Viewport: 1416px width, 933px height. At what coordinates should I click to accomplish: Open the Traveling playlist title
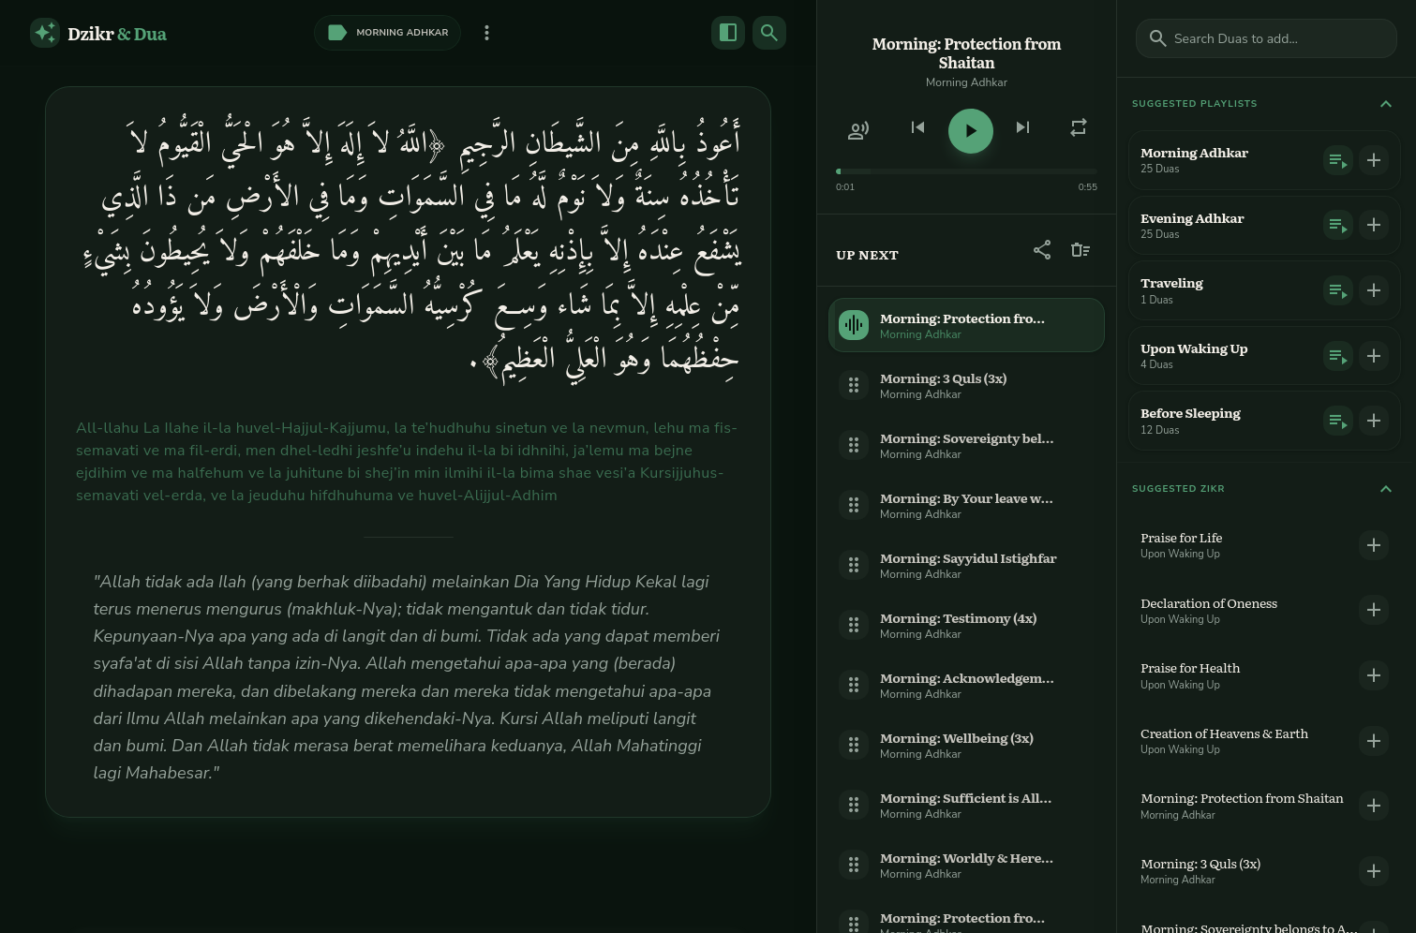point(1171,283)
